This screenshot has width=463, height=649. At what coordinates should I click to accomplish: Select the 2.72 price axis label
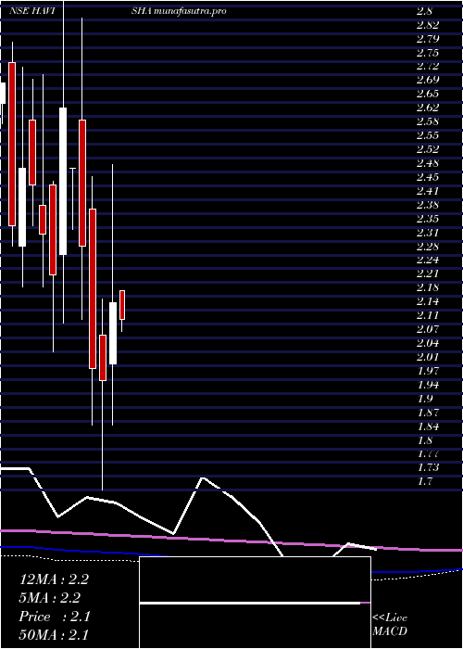point(428,66)
